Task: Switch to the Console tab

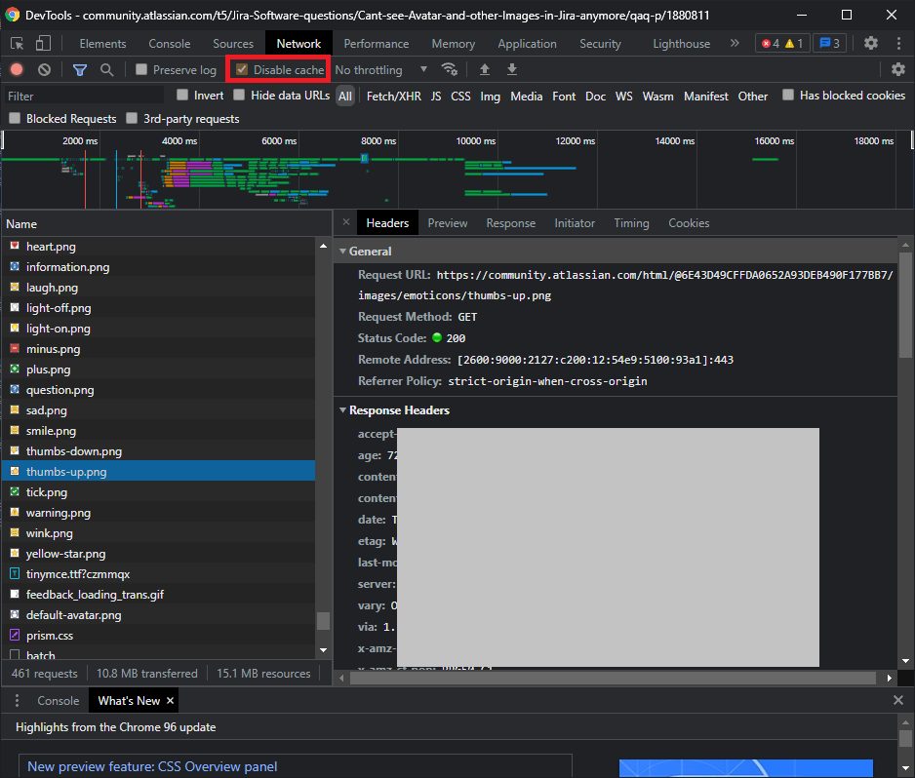Action: pyautogui.click(x=169, y=44)
